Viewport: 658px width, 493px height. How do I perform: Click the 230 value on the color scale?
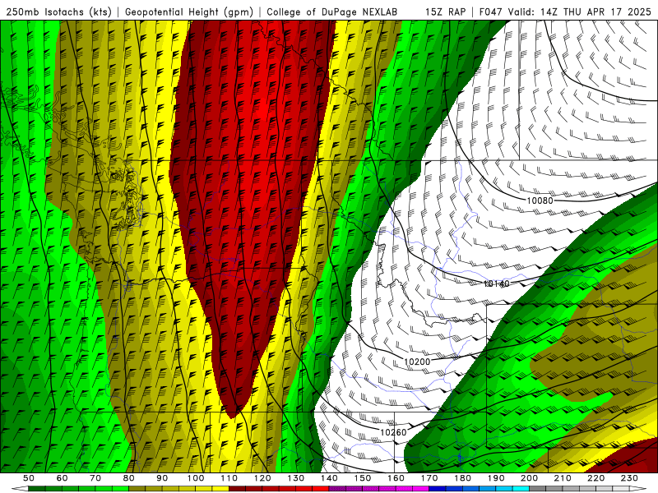point(630,478)
